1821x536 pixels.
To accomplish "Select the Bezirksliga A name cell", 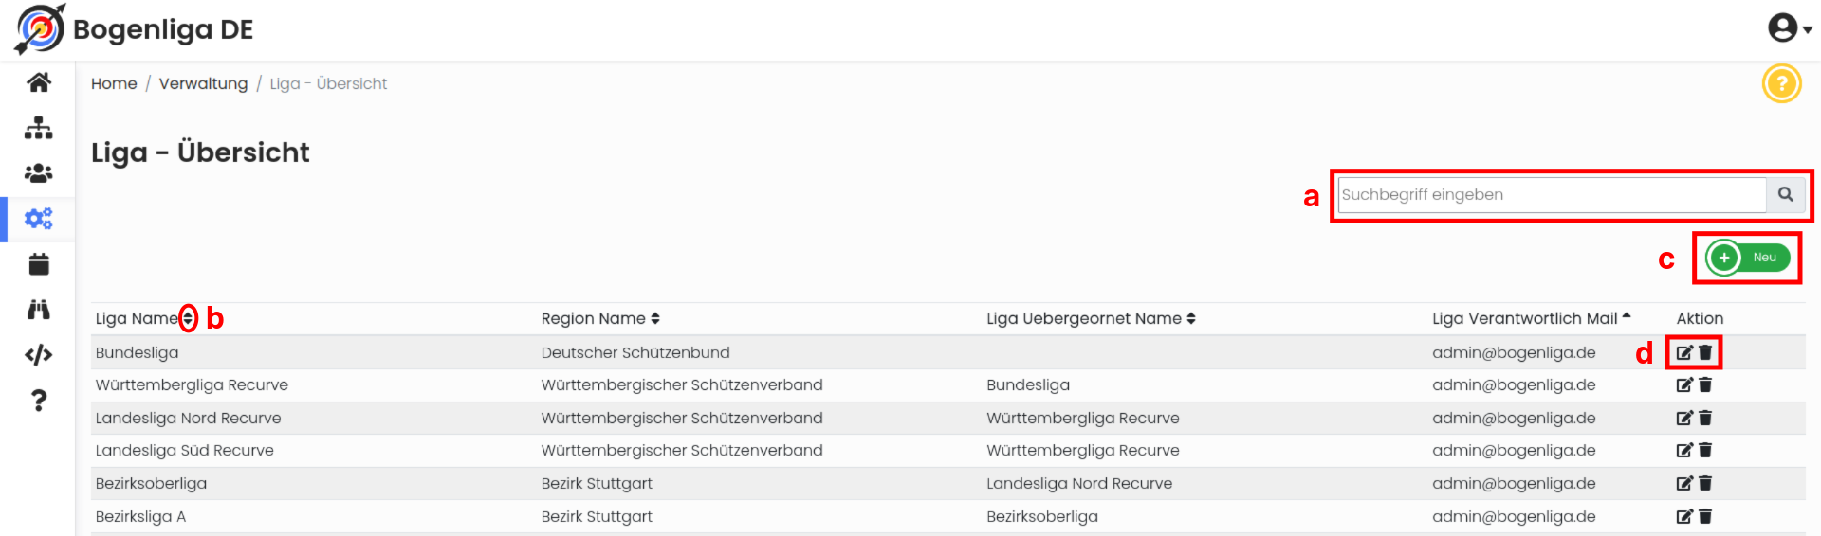I will coord(140,516).
